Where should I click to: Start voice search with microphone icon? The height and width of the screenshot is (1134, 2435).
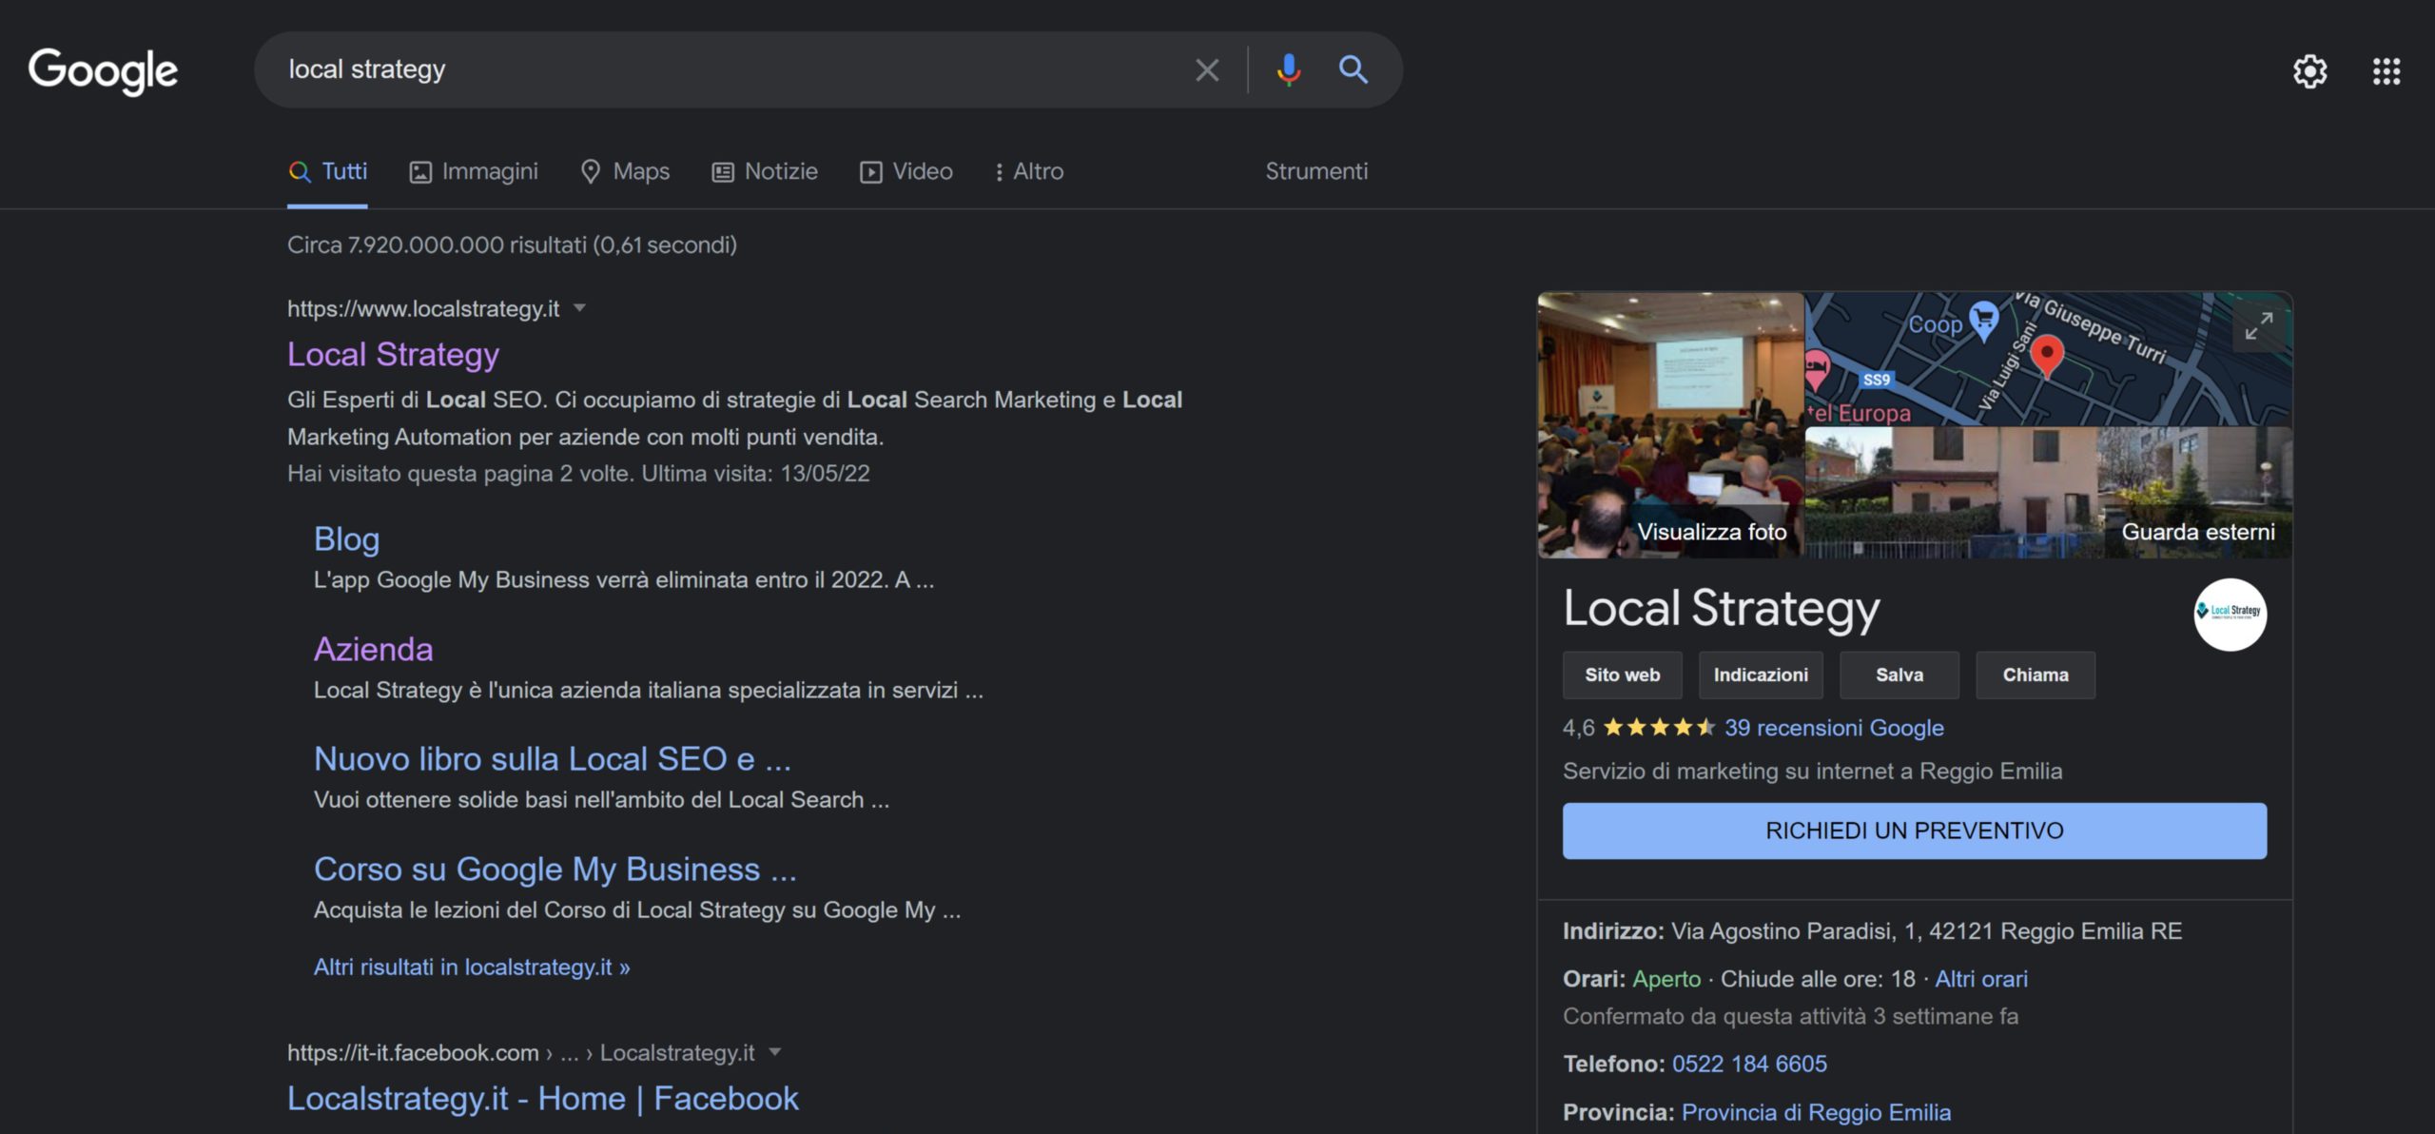(x=1288, y=69)
